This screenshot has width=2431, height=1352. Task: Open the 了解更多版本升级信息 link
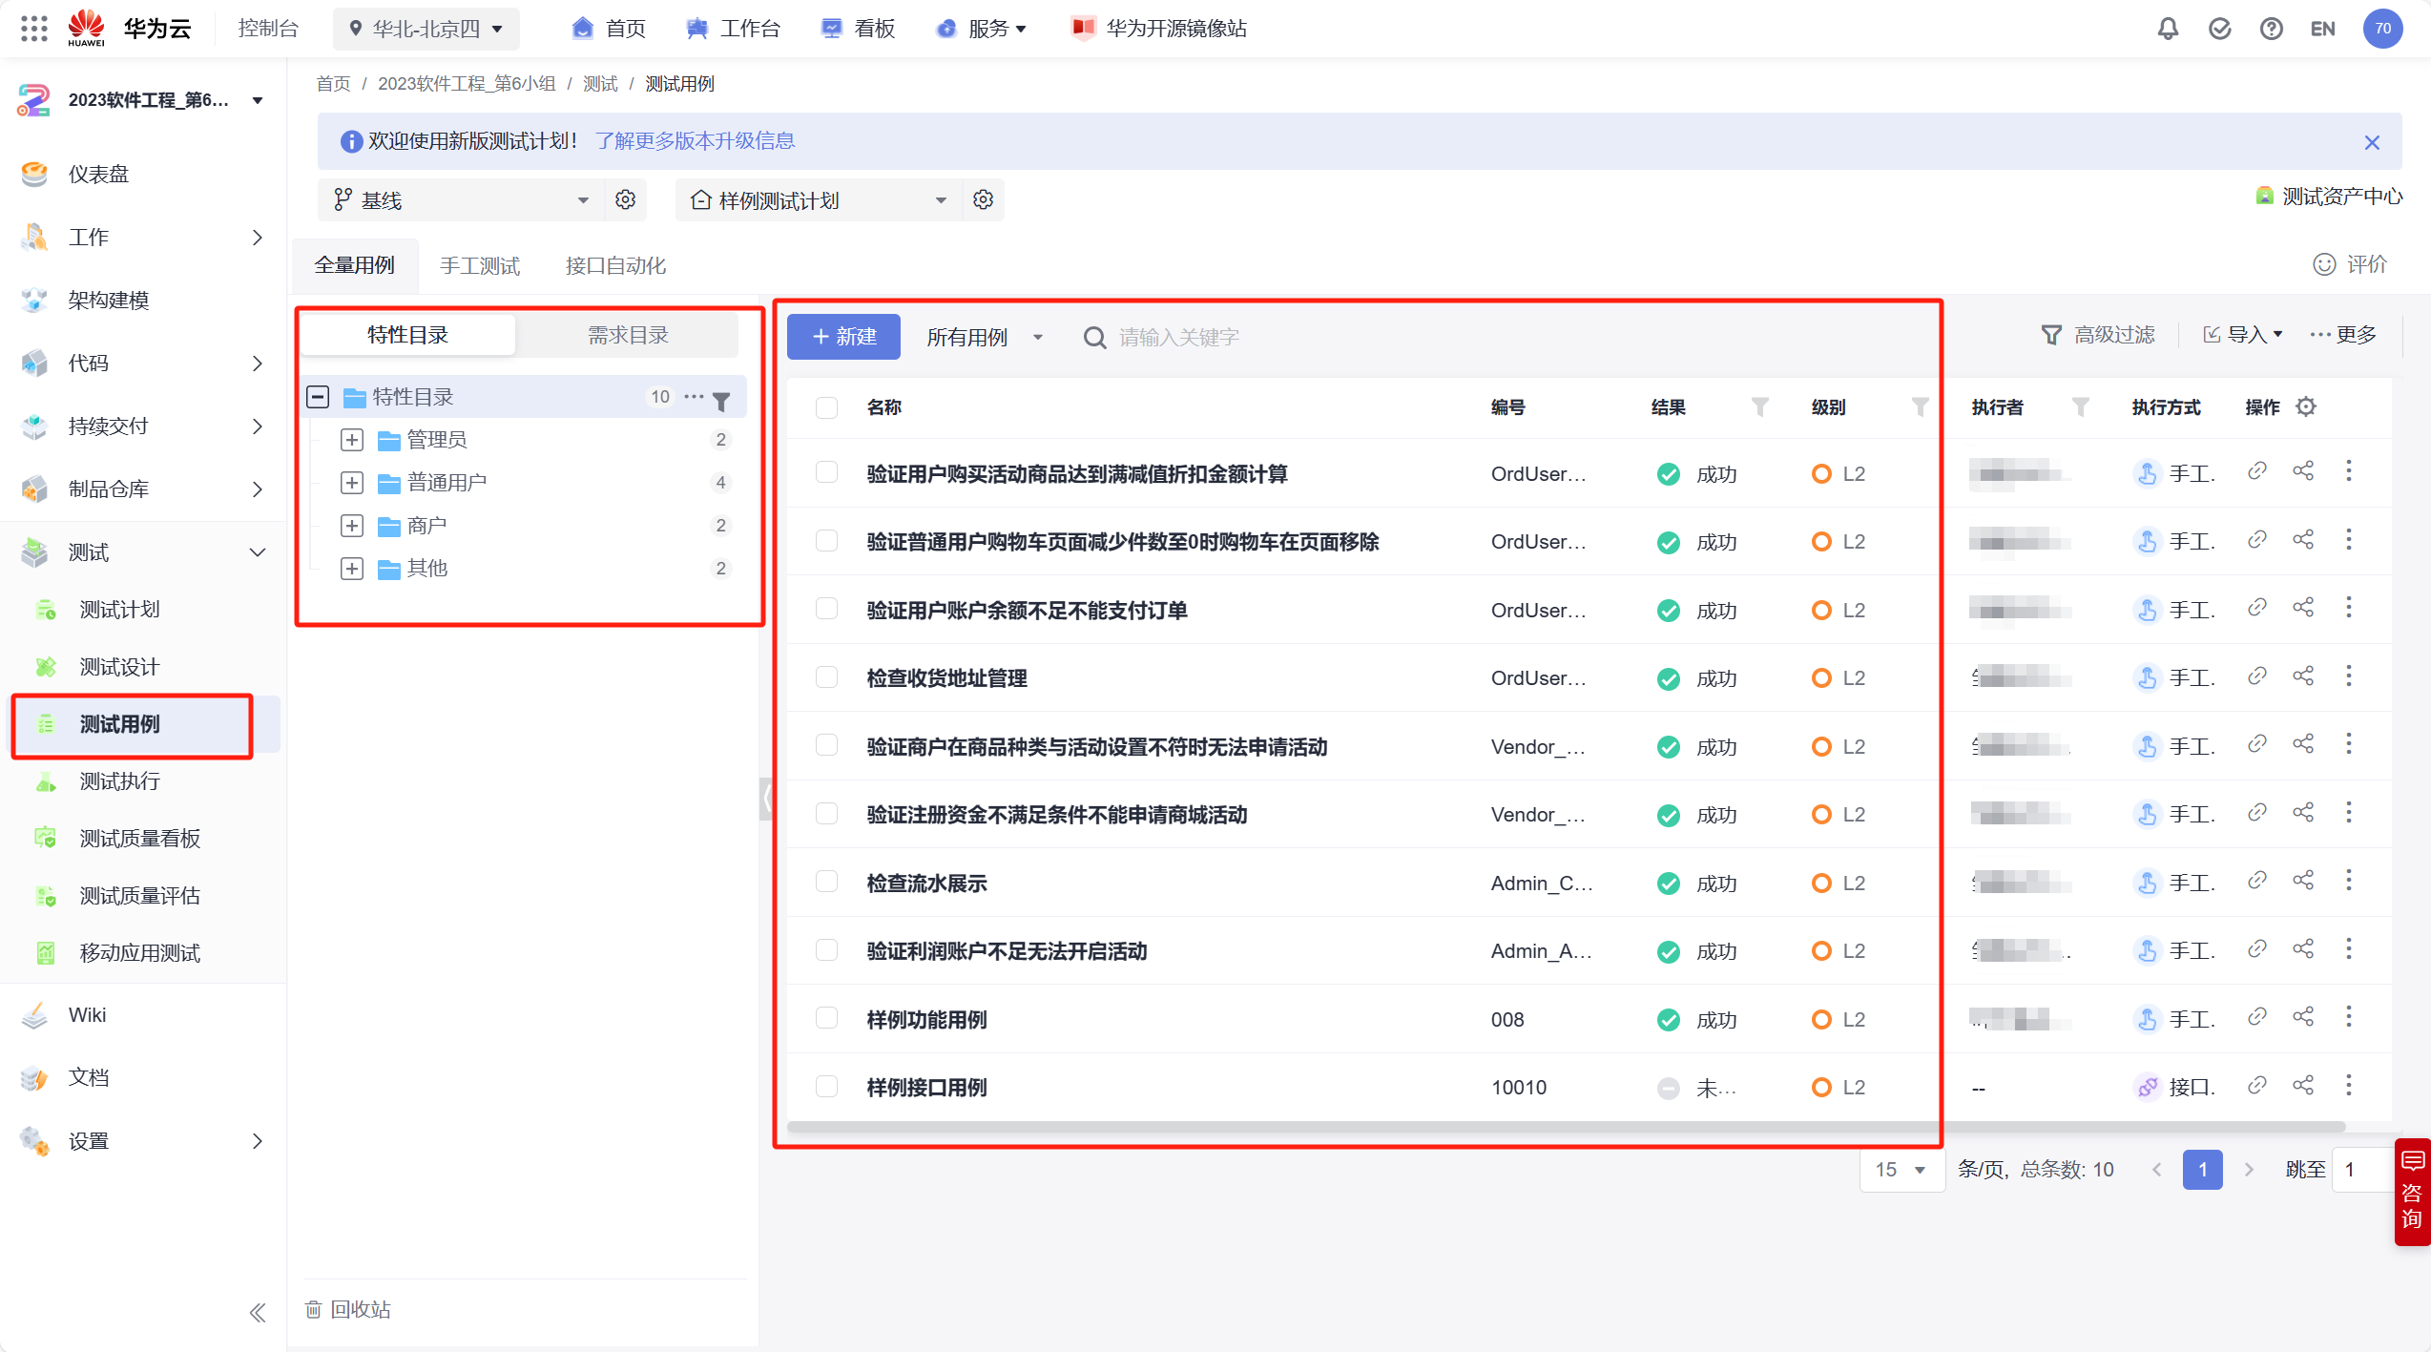tap(695, 141)
